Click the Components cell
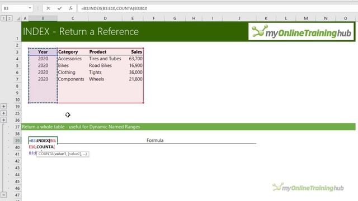This screenshot has width=358, height=201. (73, 79)
